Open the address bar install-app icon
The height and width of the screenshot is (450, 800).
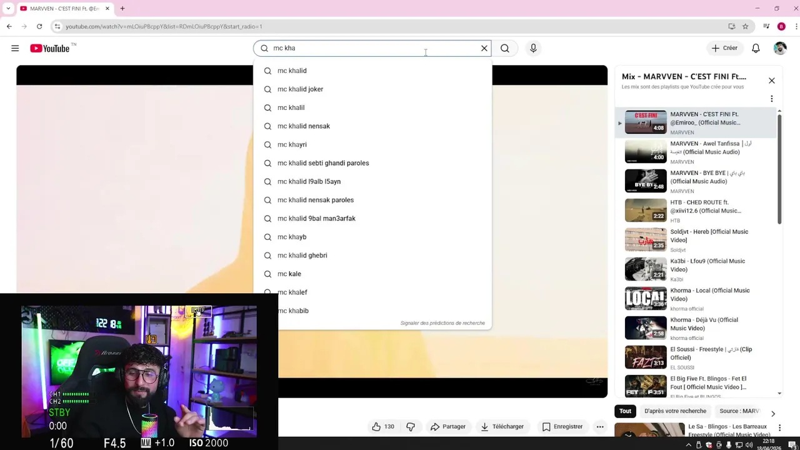click(x=731, y=26)
